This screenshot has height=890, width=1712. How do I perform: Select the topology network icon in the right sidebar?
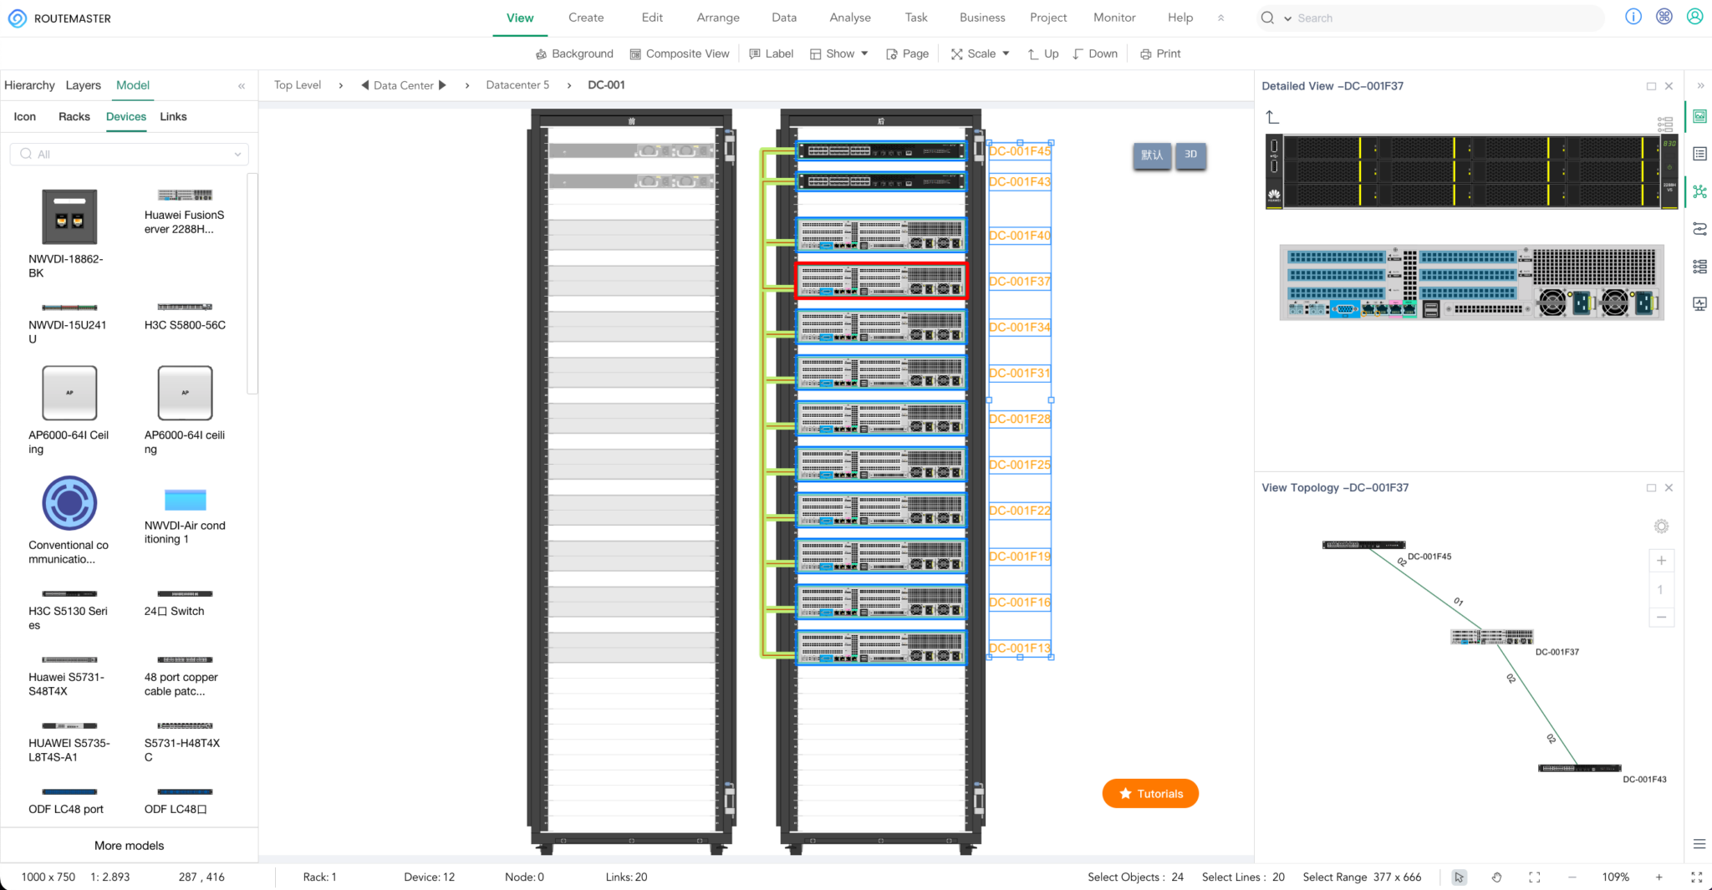pos(1699,191)
